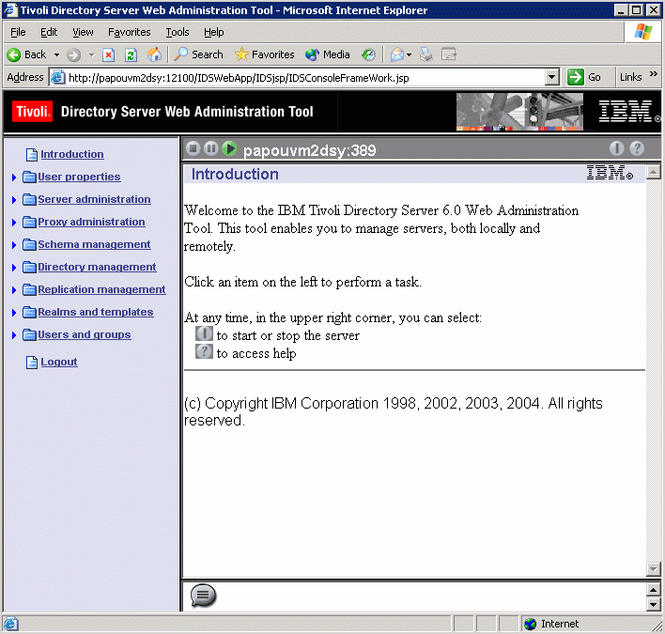Open the address bar dropdown arrow
665x634 pixels.
[x=551, y=77]
